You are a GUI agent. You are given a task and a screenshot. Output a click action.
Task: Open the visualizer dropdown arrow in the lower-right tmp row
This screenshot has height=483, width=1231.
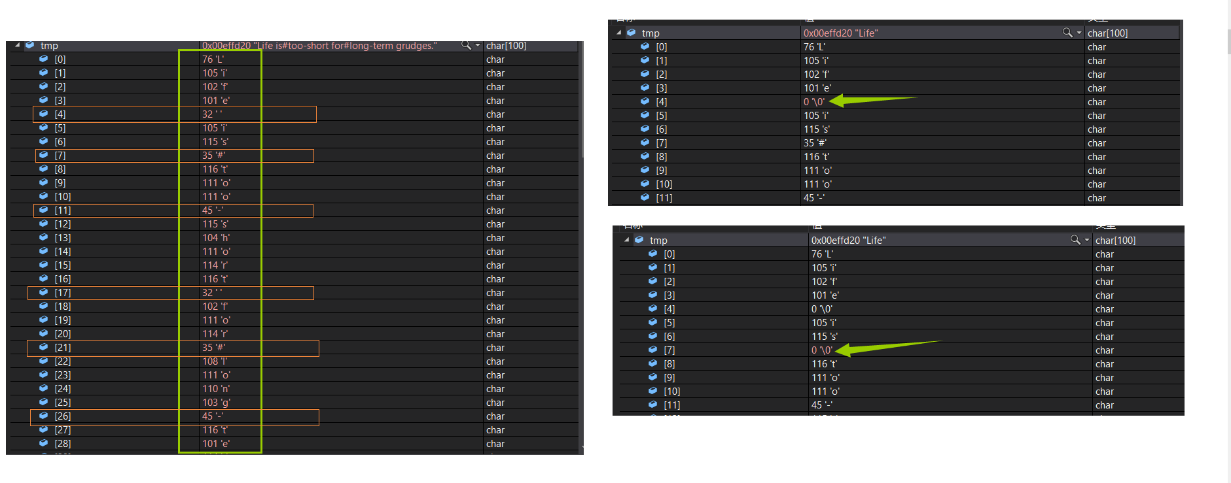[1087, 240]
